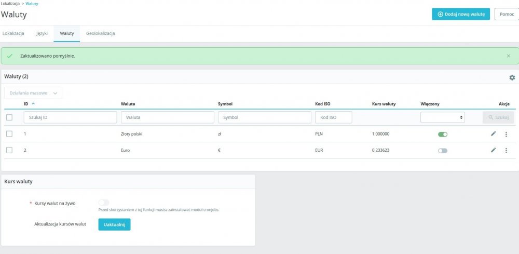Switch to the Języki tab

point(42,33)
